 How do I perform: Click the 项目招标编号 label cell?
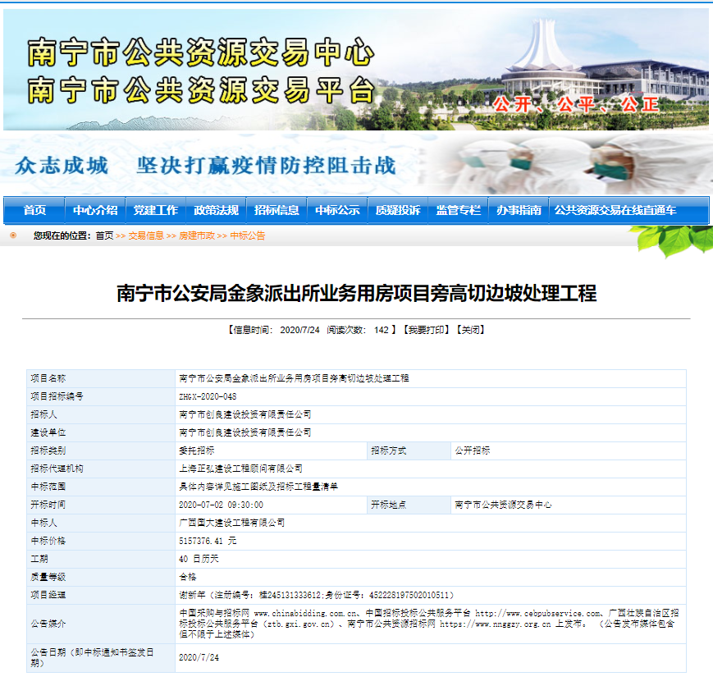click(101, 396)
